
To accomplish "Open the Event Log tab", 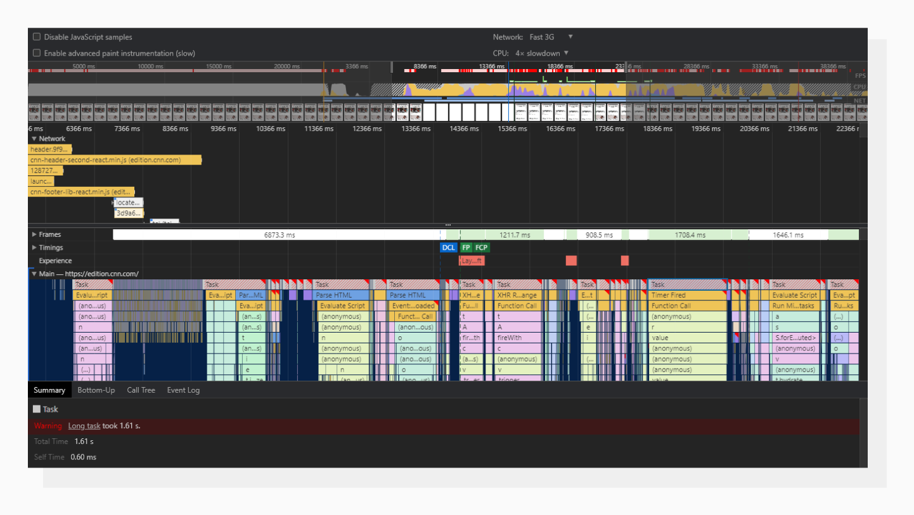I will click(x=183, y=390).
